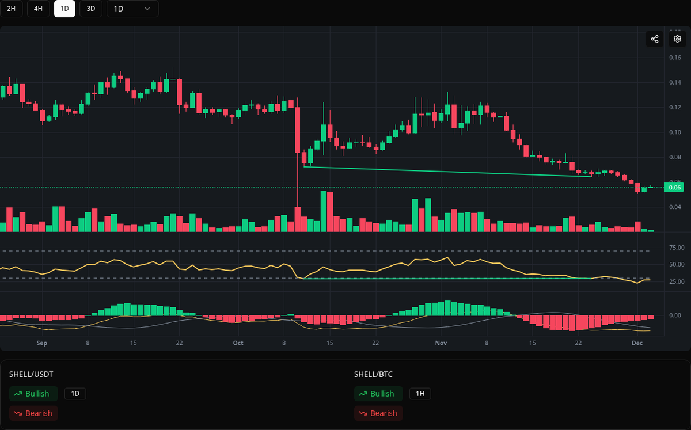The height and width of the screenshot is (430, 691).
Task: Click the bullish trend icon beside SHELL/USDT
Action: [x=19, y=393]
